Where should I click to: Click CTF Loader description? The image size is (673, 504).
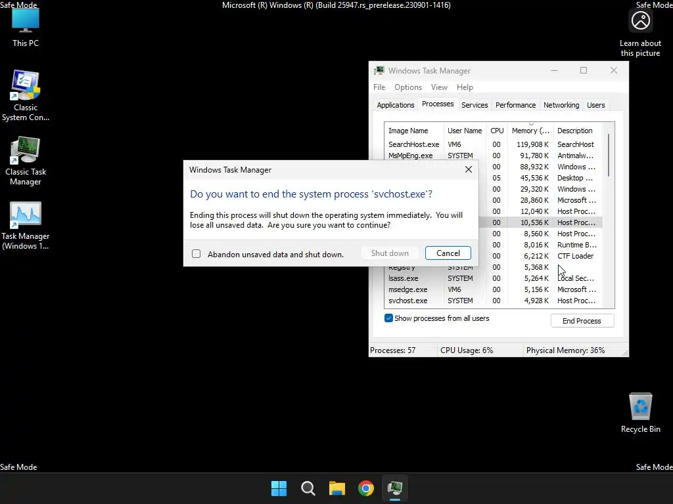(575, 256)
